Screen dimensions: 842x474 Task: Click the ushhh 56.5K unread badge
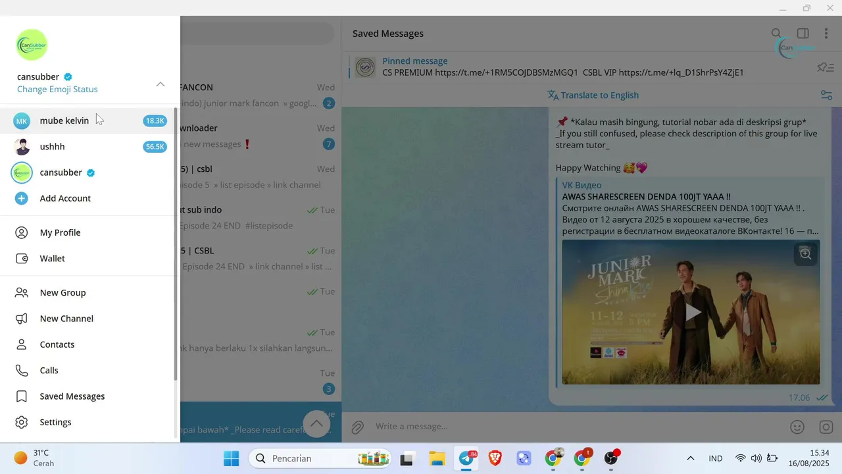pos(155,147)
